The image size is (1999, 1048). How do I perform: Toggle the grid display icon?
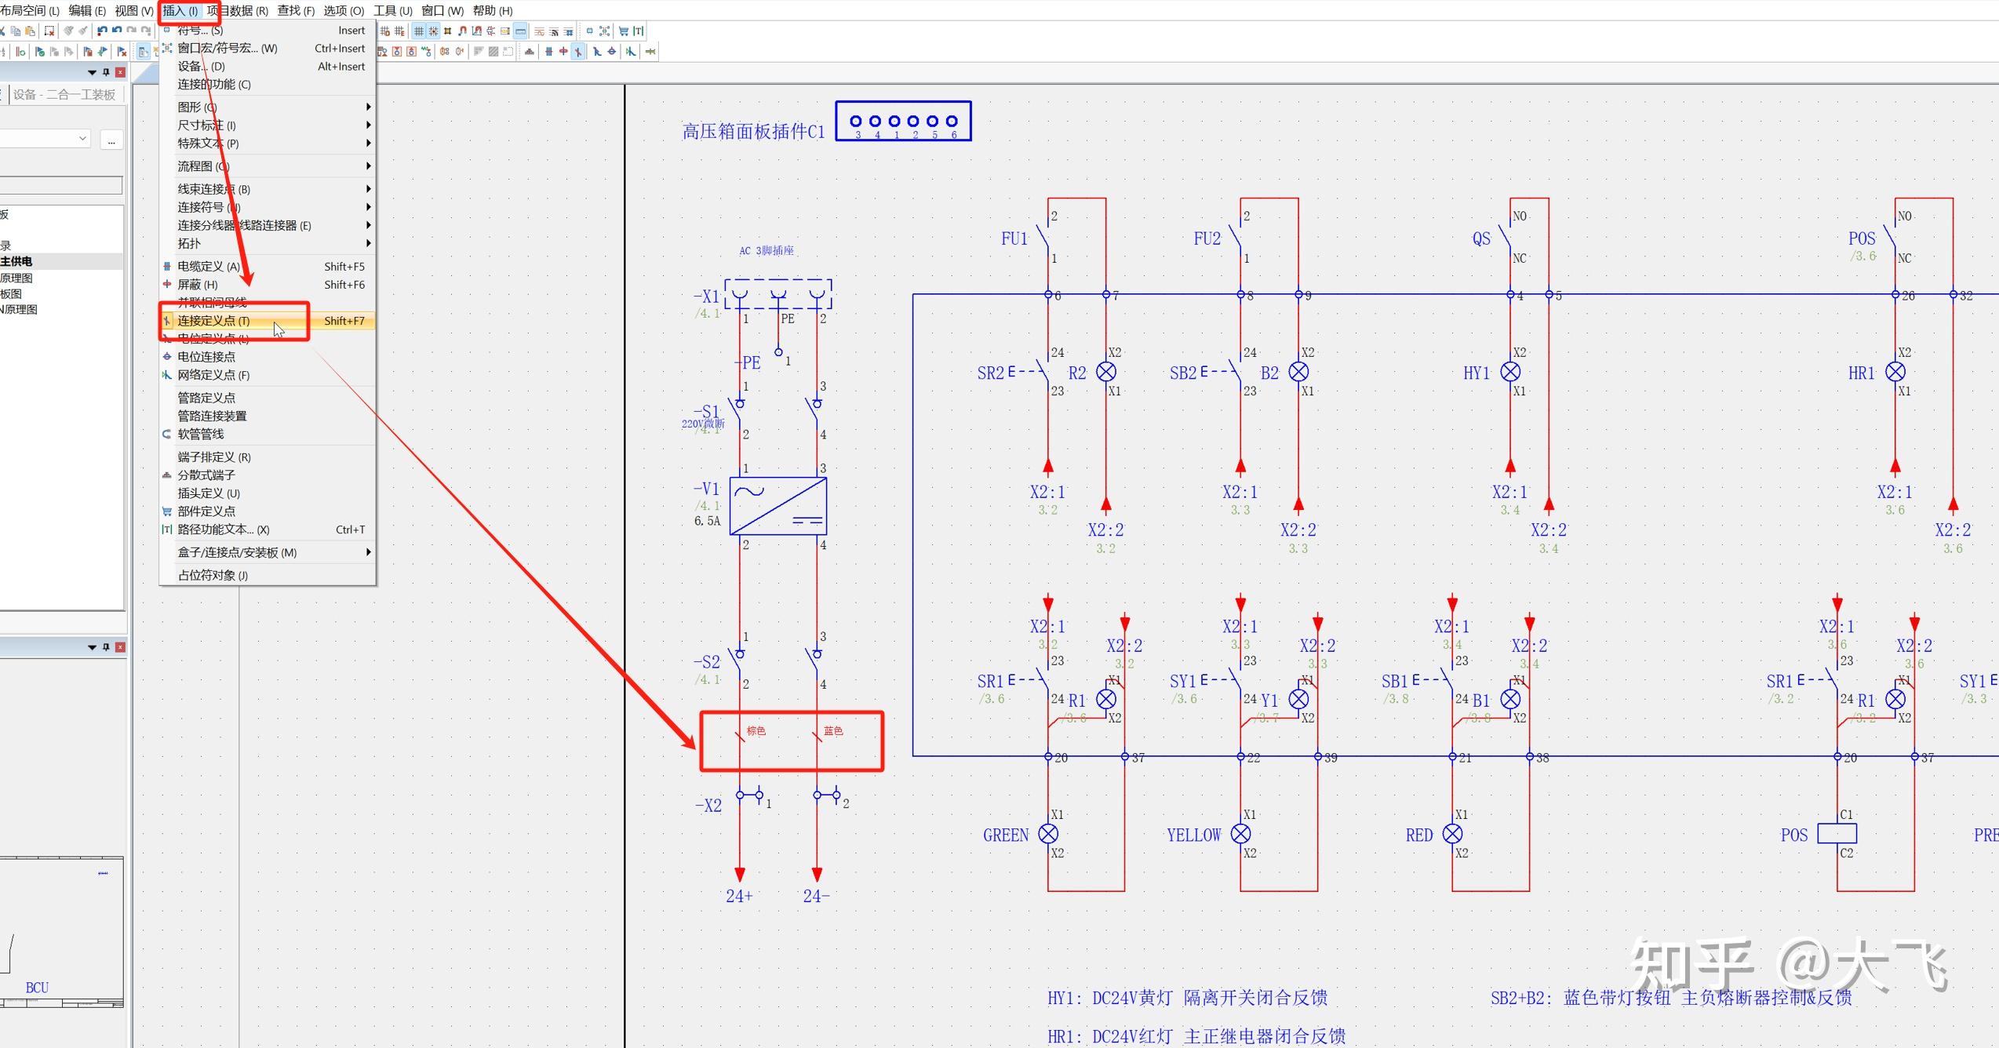(x=419, y=31)
